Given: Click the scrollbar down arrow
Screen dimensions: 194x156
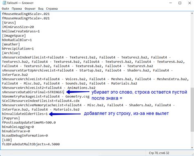Looking at the screenshot, I should coord(192,147).
